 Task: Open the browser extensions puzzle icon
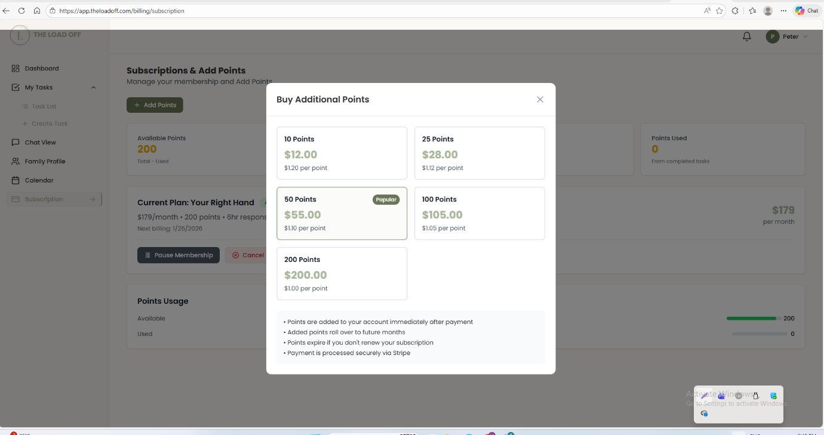[735, 11]
